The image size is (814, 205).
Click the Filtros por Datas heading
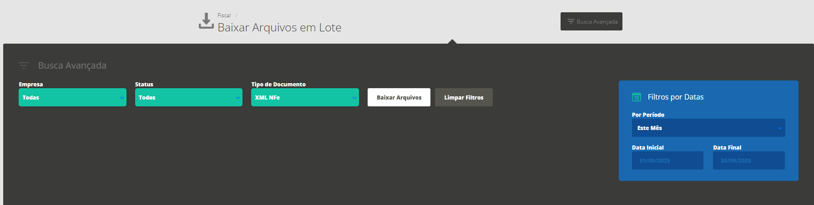675,97
